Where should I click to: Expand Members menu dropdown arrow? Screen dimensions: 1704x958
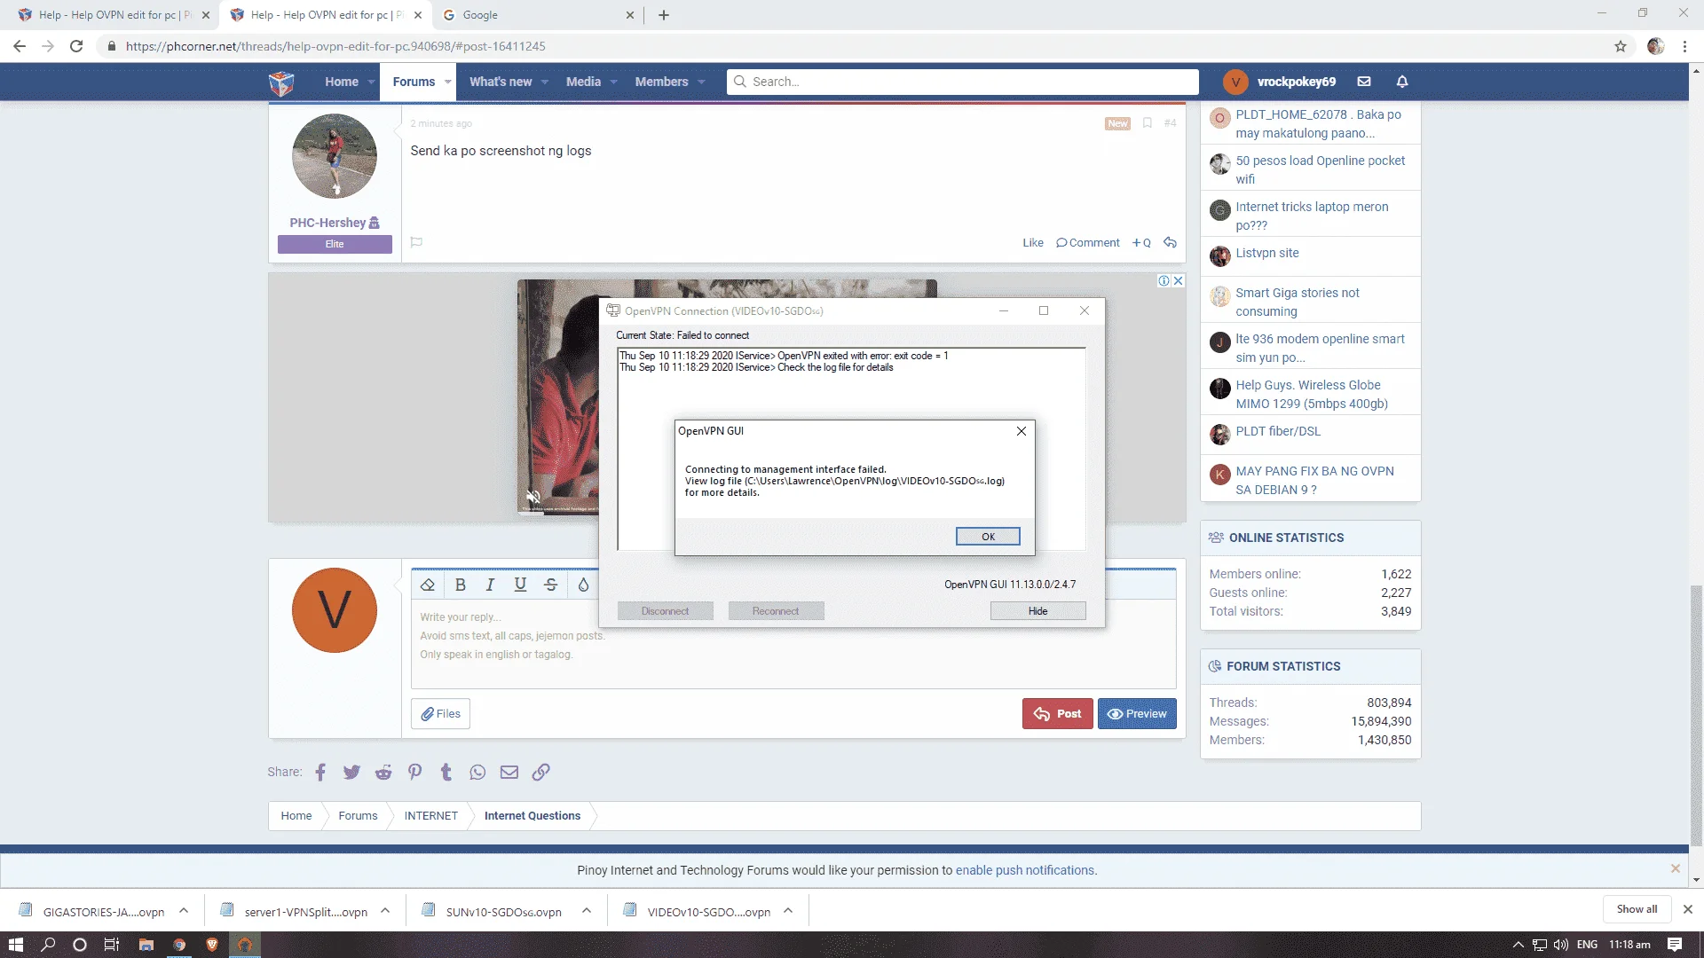click(701, 82)
